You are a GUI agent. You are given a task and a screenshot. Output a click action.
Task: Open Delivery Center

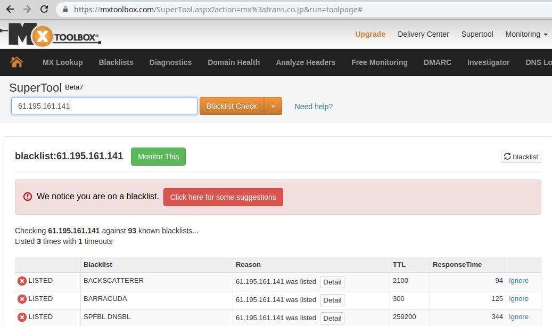tap(424, 34)
